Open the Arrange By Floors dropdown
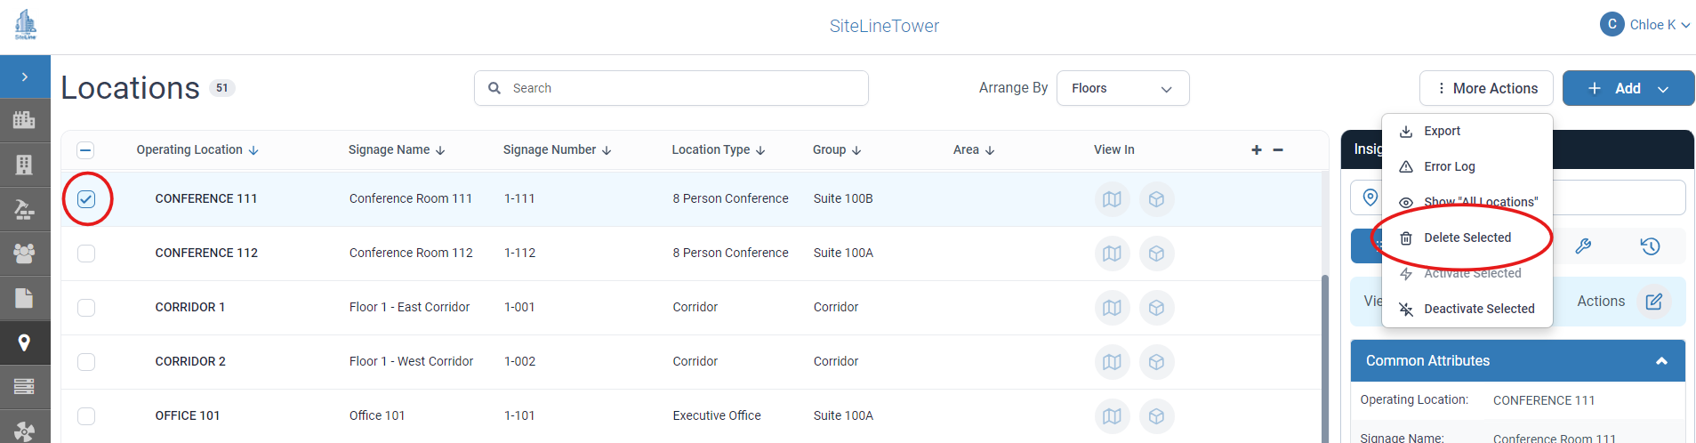The width and height of the screenshot is (1696, 443). pyautogui.click(x=1122, y=88)
